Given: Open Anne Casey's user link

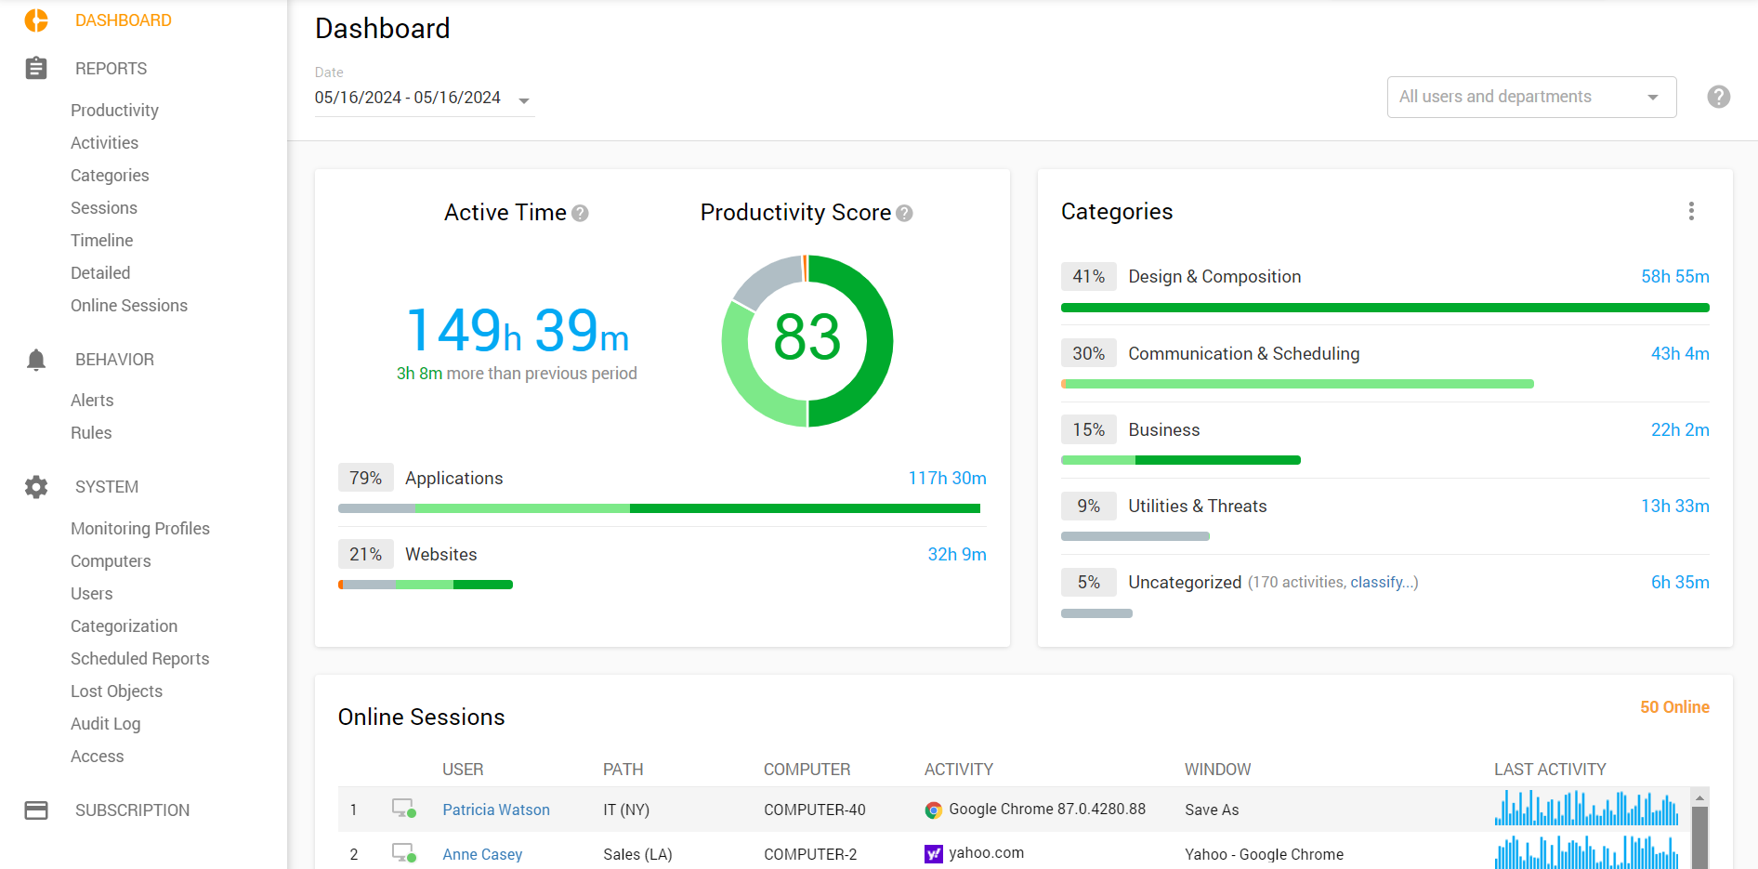Looking at the screenshot, I should tap(482, 854).
